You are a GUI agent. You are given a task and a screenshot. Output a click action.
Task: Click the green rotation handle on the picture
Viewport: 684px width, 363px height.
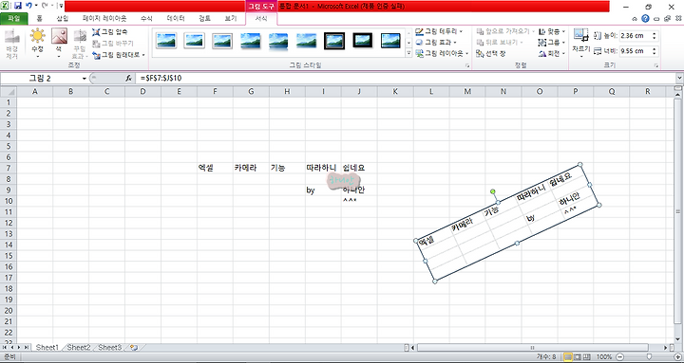pos(493,191)
